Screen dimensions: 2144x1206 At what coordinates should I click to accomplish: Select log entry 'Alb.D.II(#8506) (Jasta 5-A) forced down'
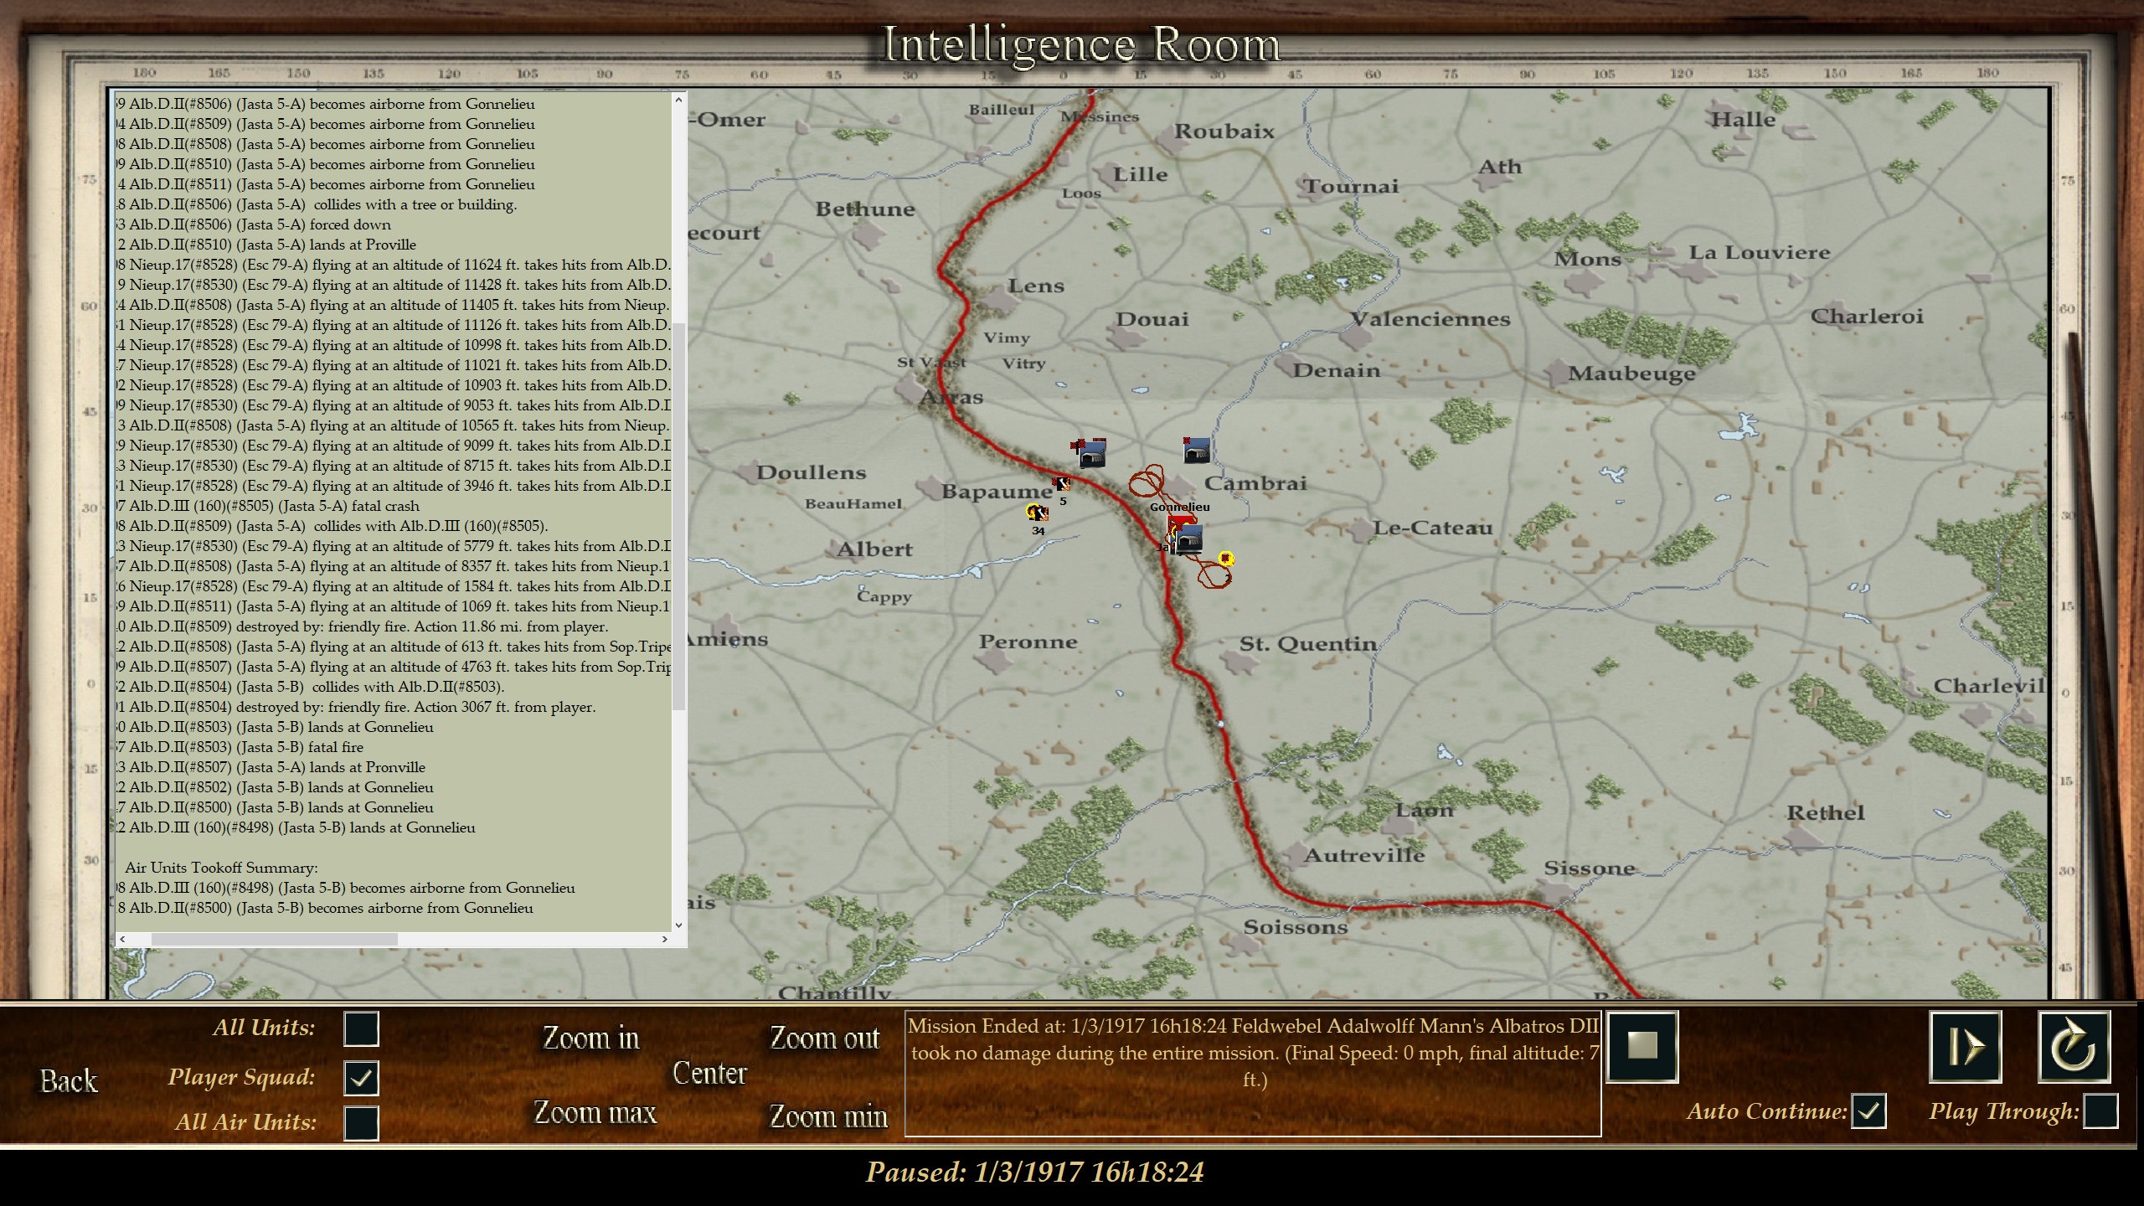pyautogui.click(x=254, y=224)
